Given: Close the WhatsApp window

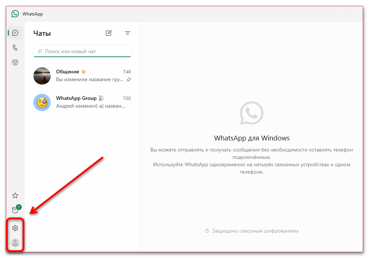Looking at the screenshot, I should click(354, 12).
